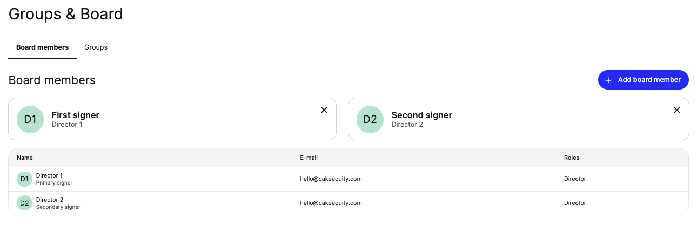This screenshot has height=225, width=697.
Task: Click the Director role of Director 1
Action: click(x=575, y=179)
